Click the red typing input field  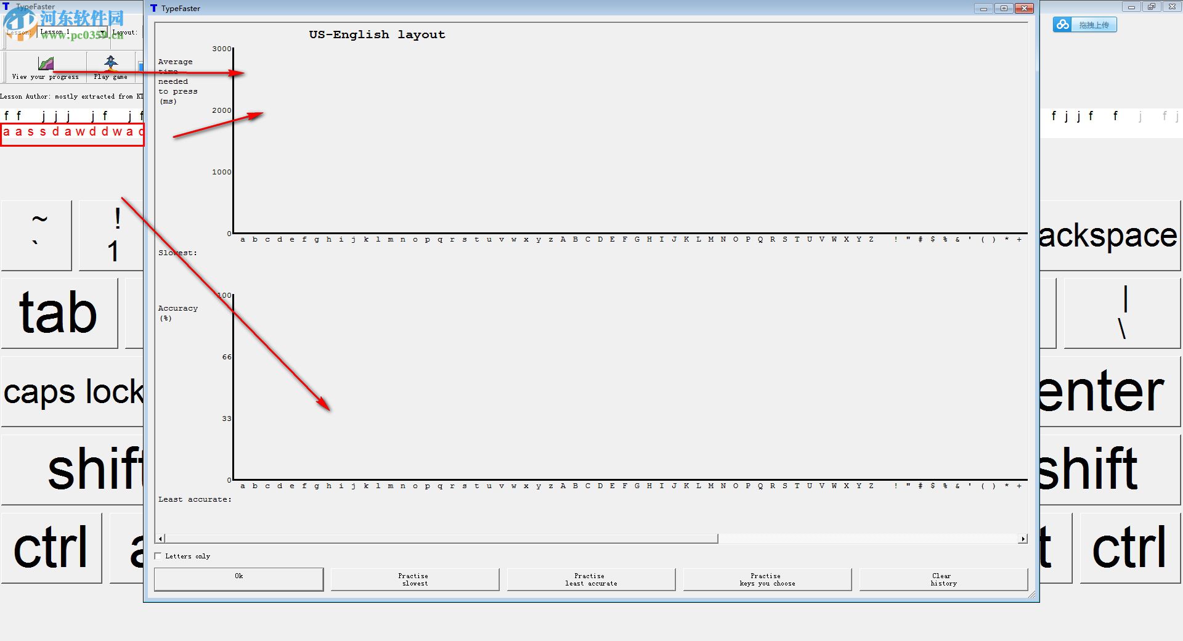coord(72,134)
